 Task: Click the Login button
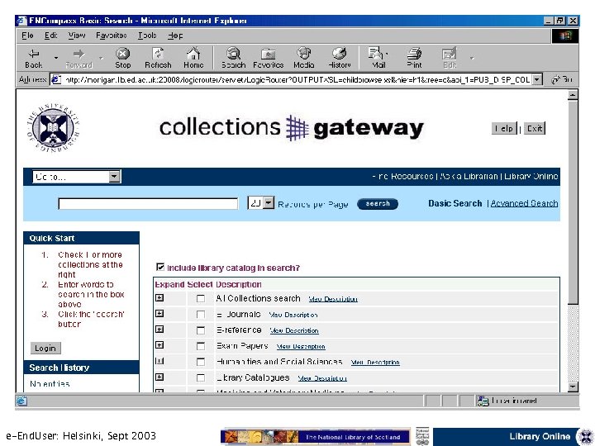coord(45,349)
